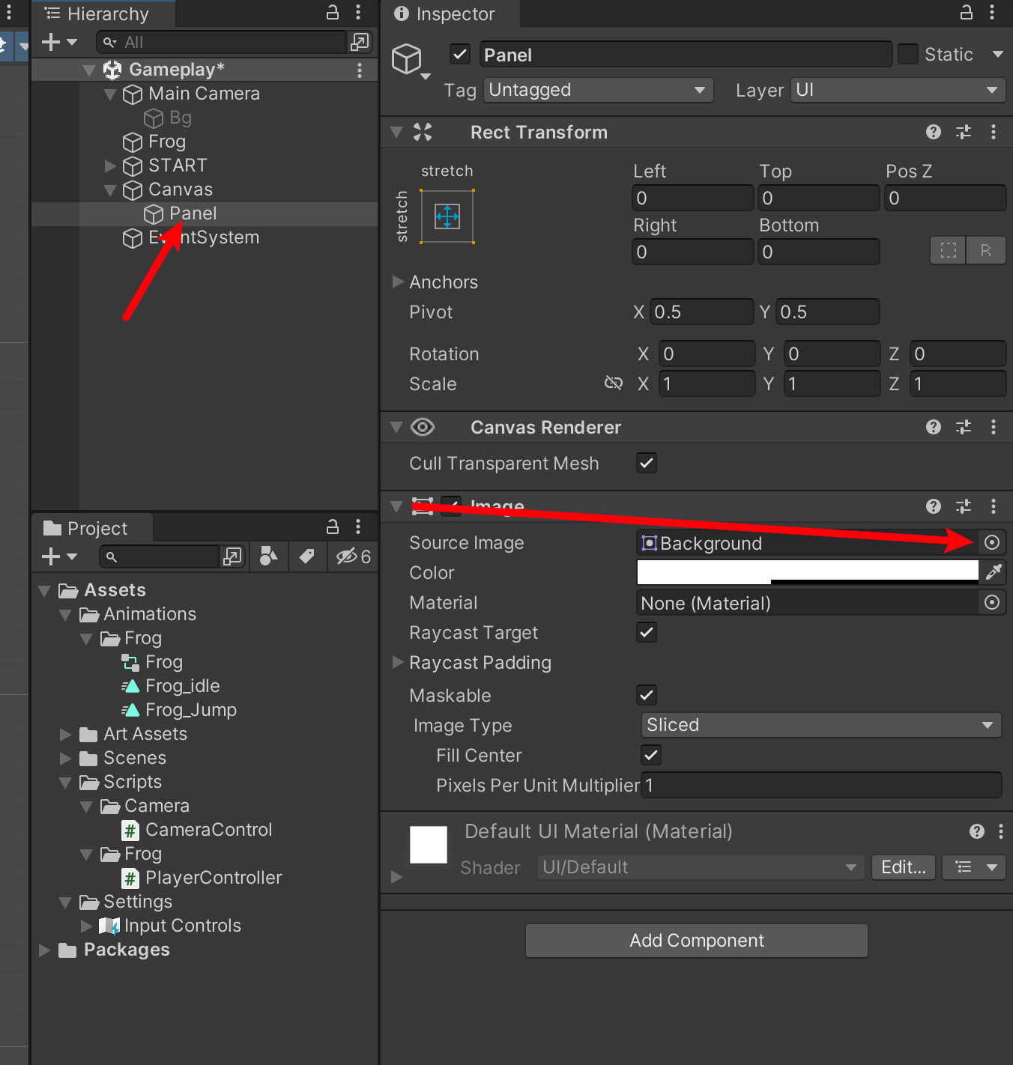Open Material object picker
Screen dimensions: 1013x1065
[992, 602]
